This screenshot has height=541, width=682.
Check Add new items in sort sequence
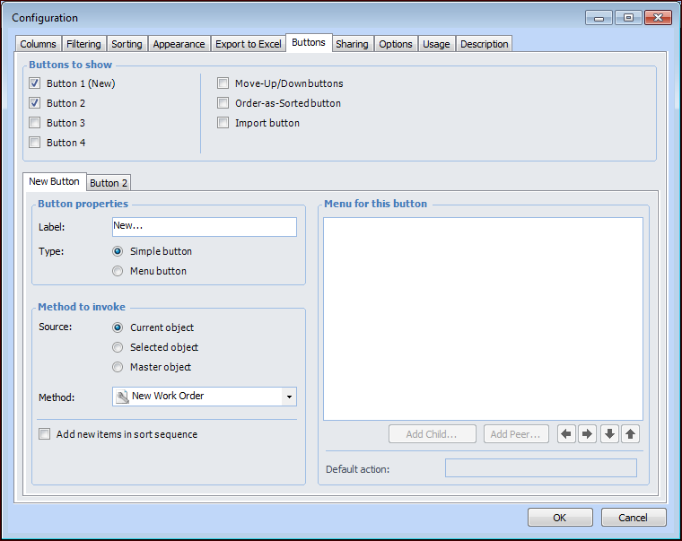(x=44, y=434)
